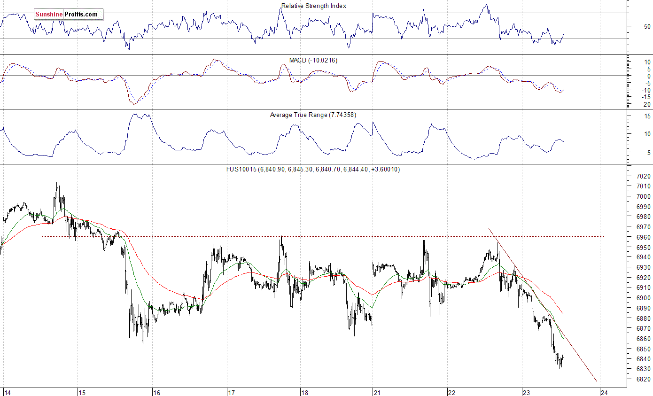Click date label 21 on time axis
The height and width of the screenshot is (396, 653).
point(378,392)
